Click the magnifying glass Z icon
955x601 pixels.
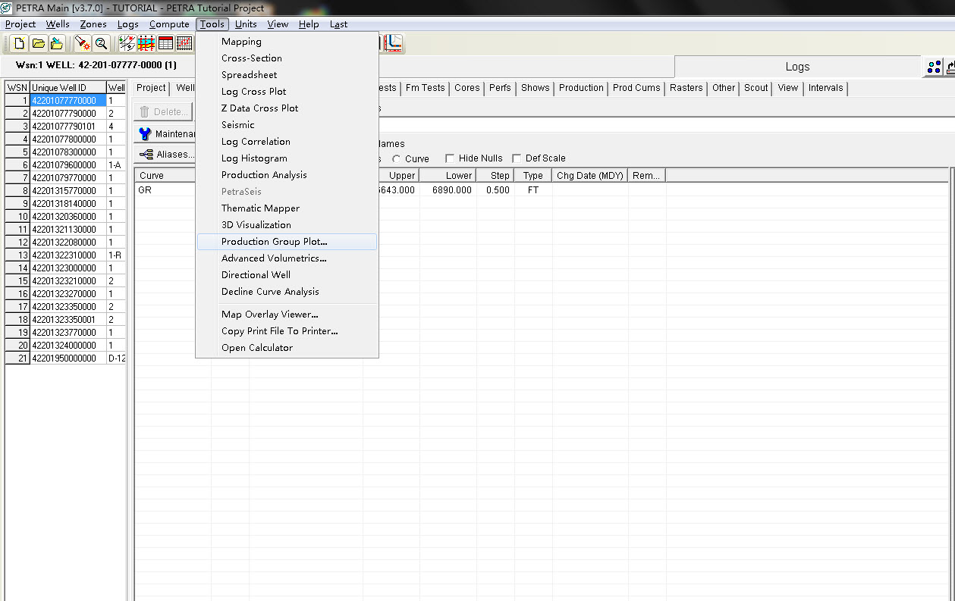pyautogui.click(x=101, y=43)
